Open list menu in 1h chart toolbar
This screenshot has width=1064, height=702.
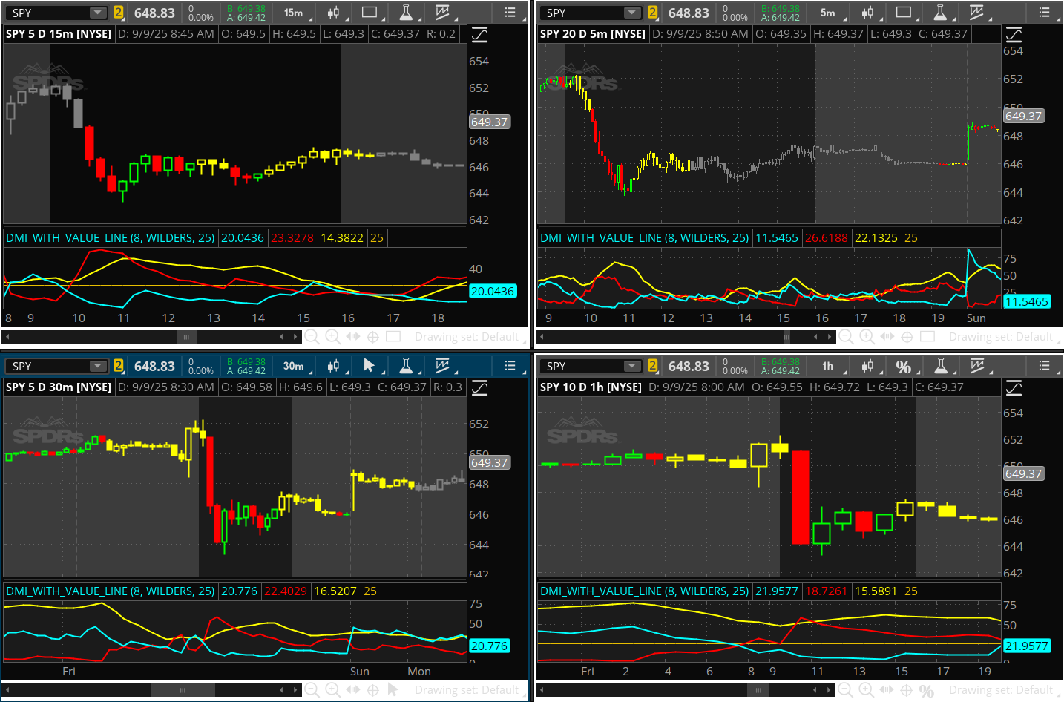1044,366
